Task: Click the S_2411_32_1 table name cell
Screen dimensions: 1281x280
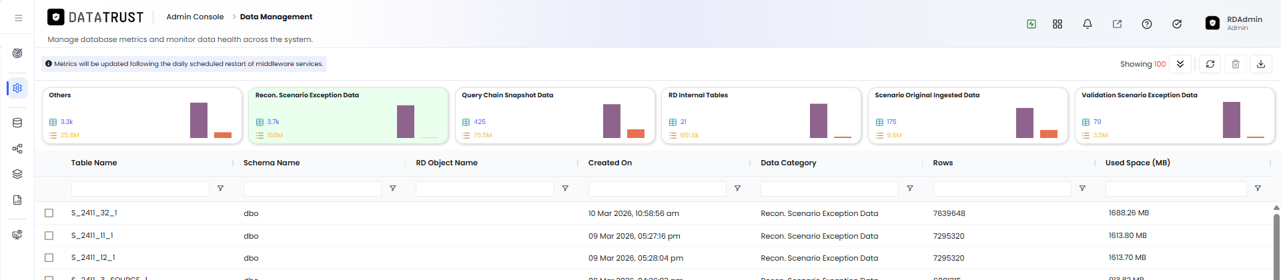Action: 94,213
